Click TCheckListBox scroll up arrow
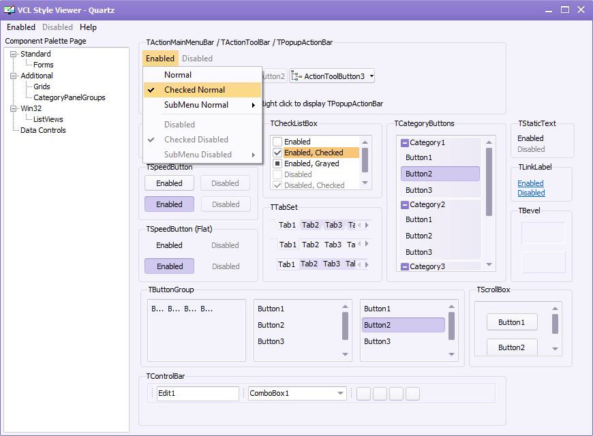 click(365, 142)
